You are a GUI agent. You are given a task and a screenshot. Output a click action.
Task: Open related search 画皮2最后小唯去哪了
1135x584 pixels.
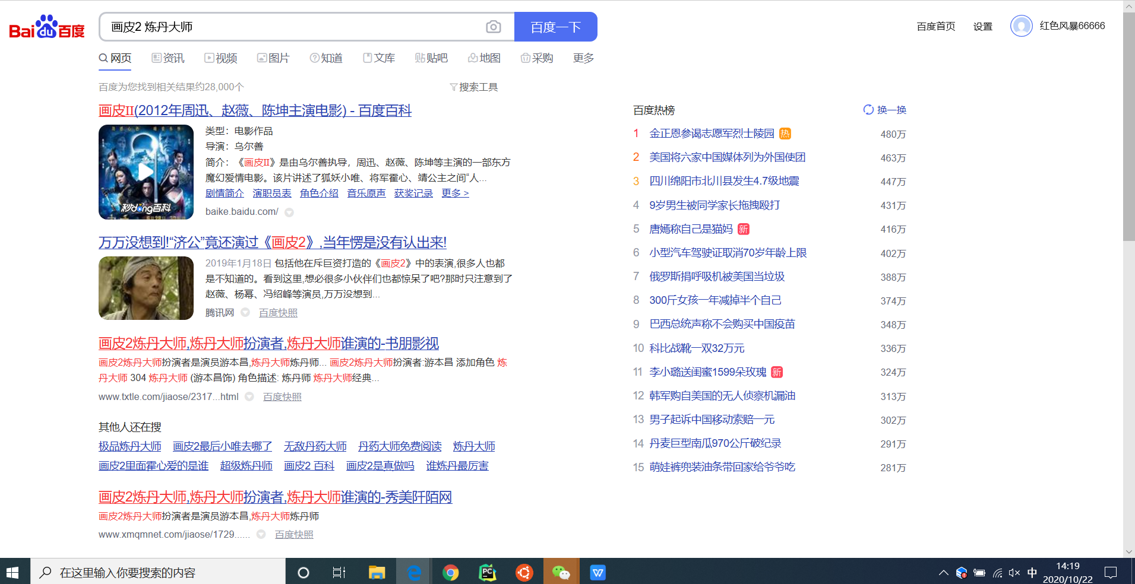click(223, 446)
